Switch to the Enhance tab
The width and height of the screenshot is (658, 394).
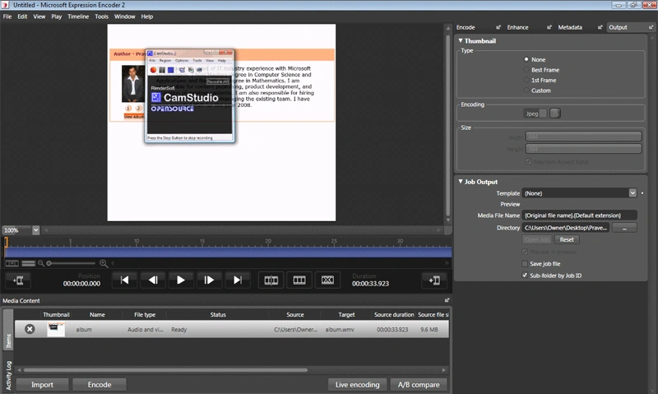tap(517, 27)
